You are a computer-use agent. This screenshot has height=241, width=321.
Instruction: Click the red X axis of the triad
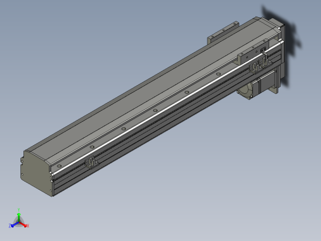pos(23,224)
